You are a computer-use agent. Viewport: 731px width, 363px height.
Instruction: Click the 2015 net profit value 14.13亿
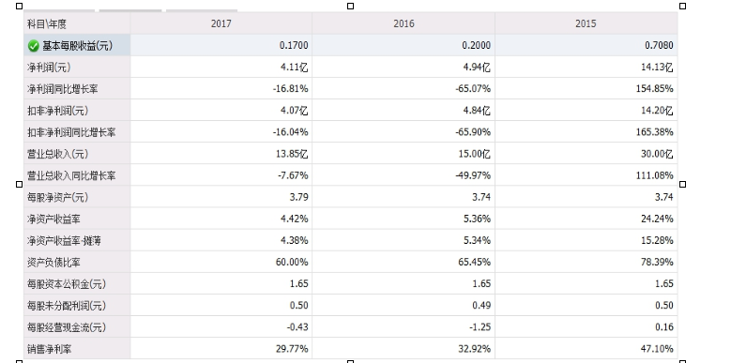pos(657,68)
